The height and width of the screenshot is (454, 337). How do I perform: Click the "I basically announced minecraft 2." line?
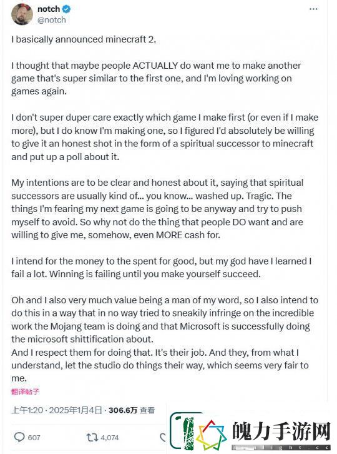(84, 39)
